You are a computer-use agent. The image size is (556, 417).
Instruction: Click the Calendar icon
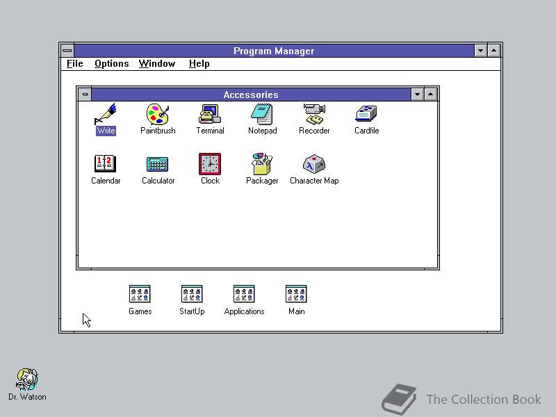(106, 164)
